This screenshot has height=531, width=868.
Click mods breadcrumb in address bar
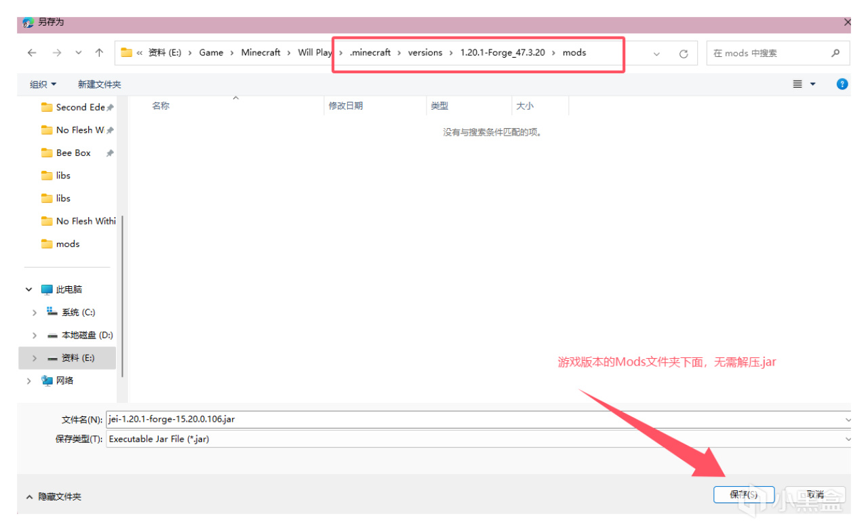pos(574,52)
